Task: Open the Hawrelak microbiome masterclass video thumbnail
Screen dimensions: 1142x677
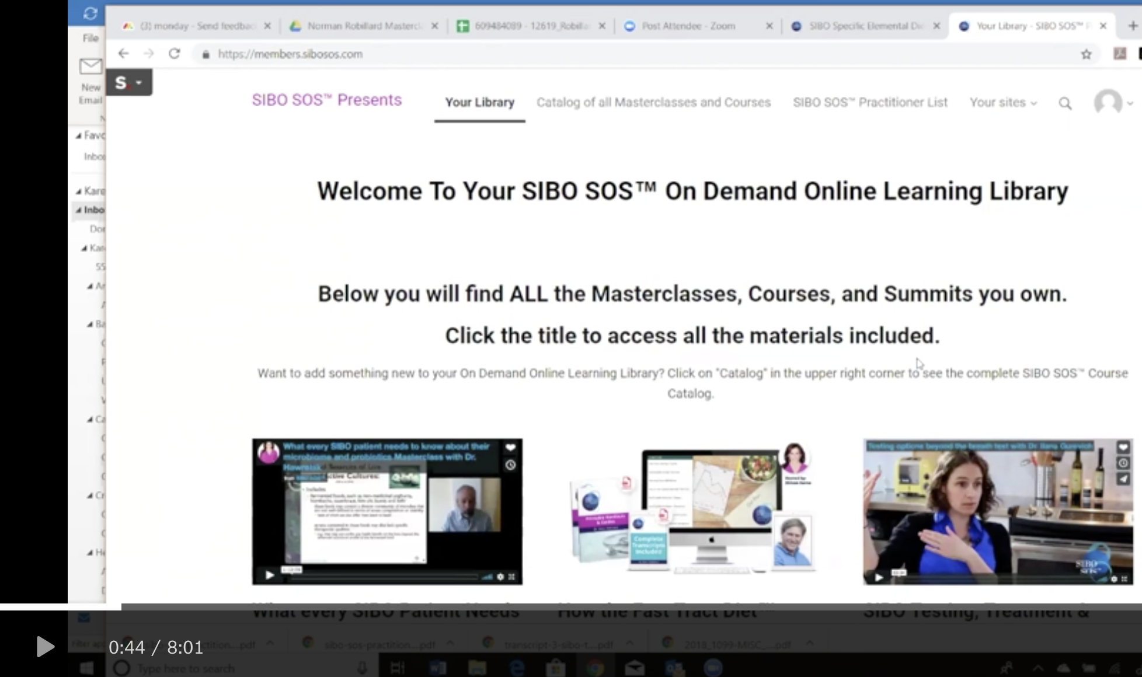Action: (x=387, y=511)
